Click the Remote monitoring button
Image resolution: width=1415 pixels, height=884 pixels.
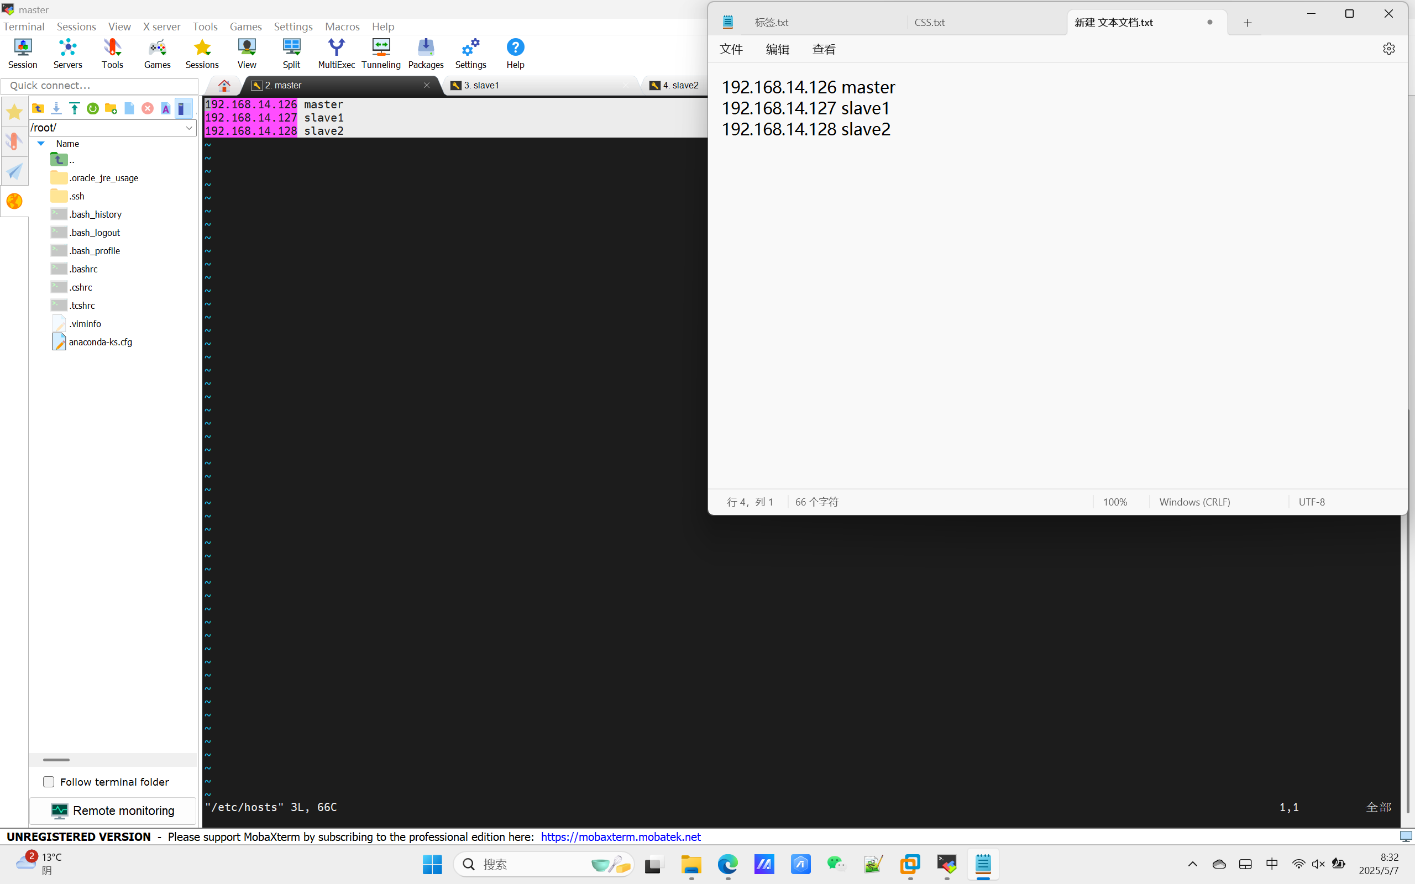(x=112, y=811)
